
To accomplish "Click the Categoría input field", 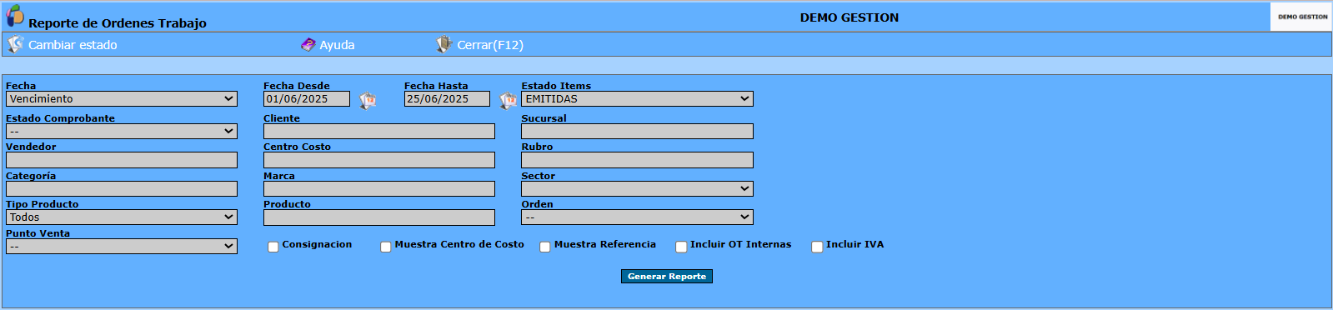I will [122, 188].
